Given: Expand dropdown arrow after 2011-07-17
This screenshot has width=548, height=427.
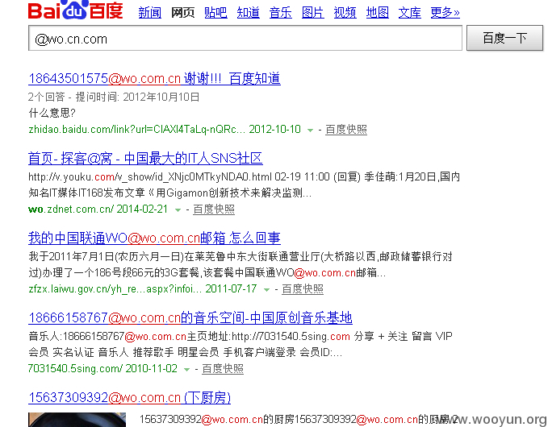Looking at the screenshot, I should pos(266,289).
